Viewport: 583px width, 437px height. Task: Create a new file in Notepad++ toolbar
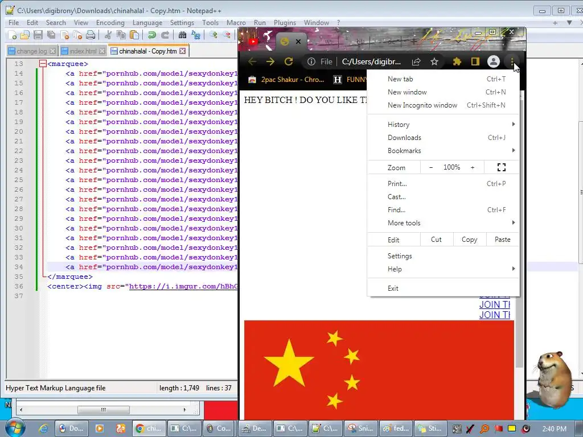pos(13,35)
